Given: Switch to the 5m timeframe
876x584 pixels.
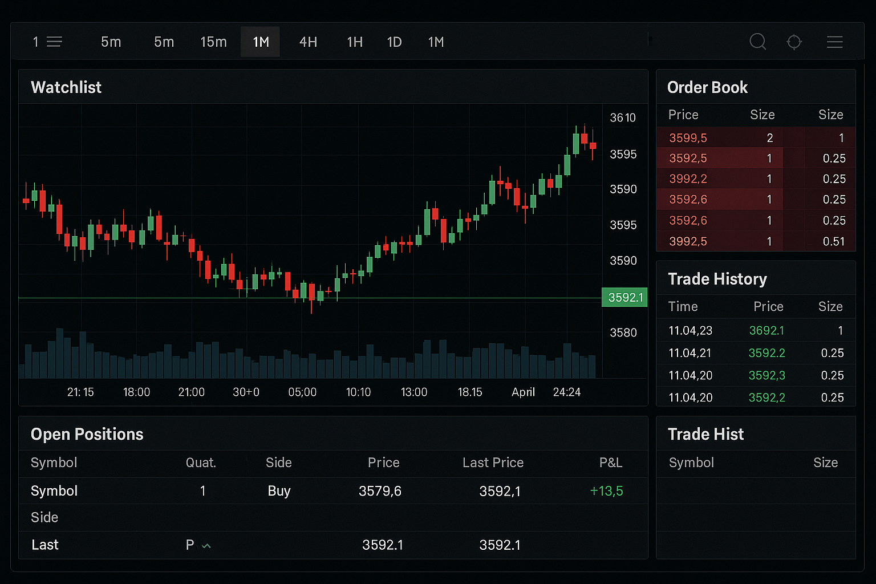Looking at the screenshot, I should click(111, 41).
